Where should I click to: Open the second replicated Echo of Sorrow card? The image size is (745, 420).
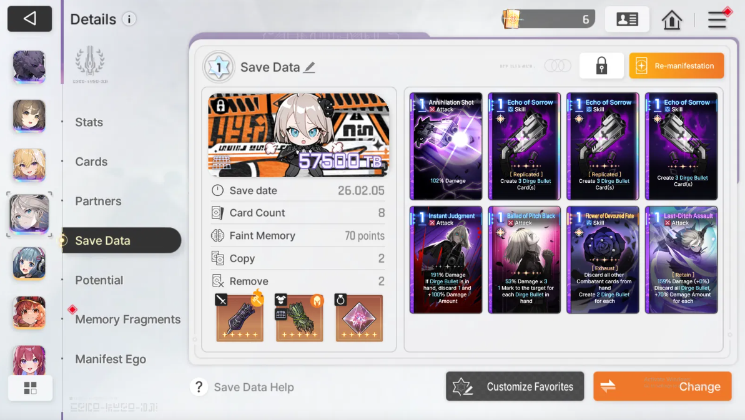[603, 146]
